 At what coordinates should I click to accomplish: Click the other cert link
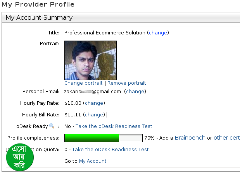tap(226, 138)
